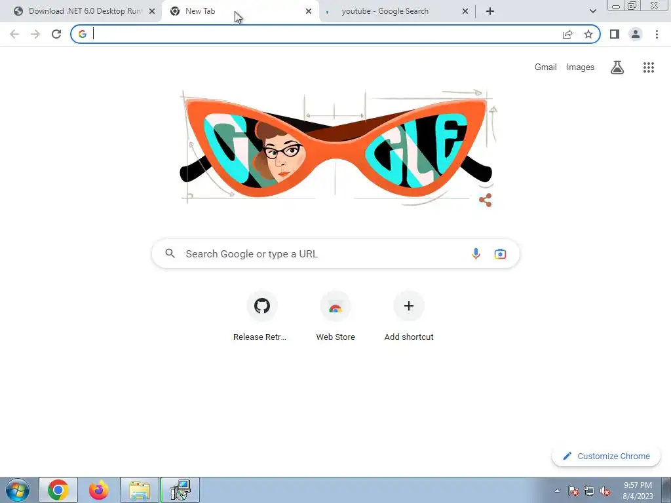Focus the Search Google or type URL box
The height and width of the screenshot is (503, 671).
335,253
